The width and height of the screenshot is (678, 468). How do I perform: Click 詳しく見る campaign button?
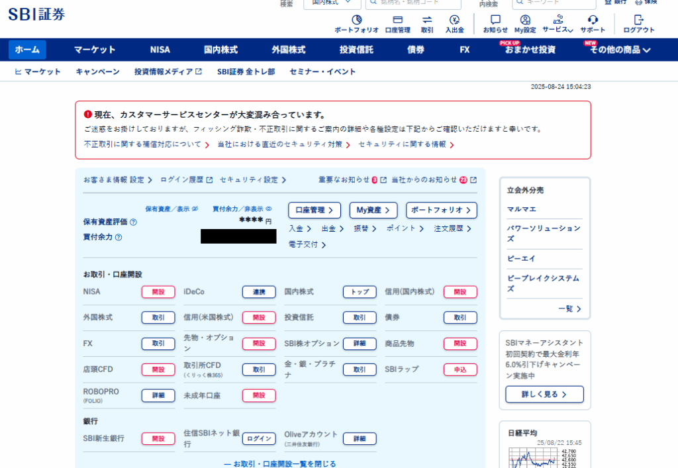coord(544,394)
